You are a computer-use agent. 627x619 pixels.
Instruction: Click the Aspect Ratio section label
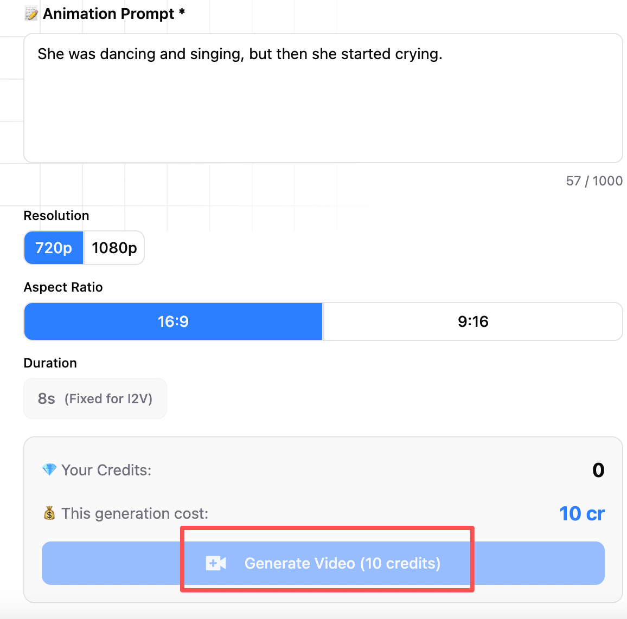click(63, 287)
